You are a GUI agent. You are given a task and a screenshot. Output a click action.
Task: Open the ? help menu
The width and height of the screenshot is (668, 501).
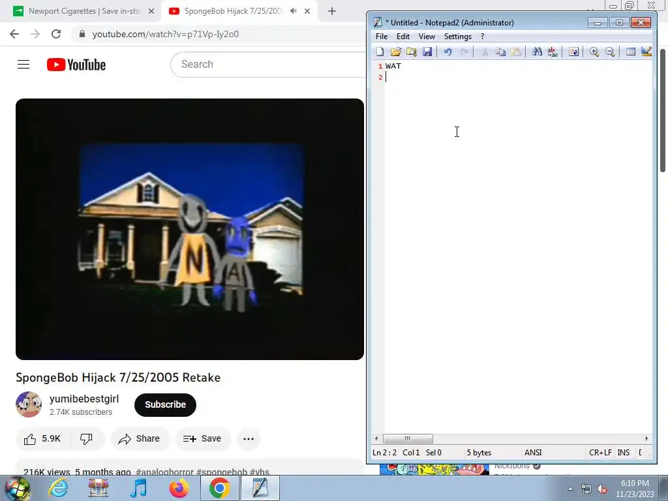point(482,37)
